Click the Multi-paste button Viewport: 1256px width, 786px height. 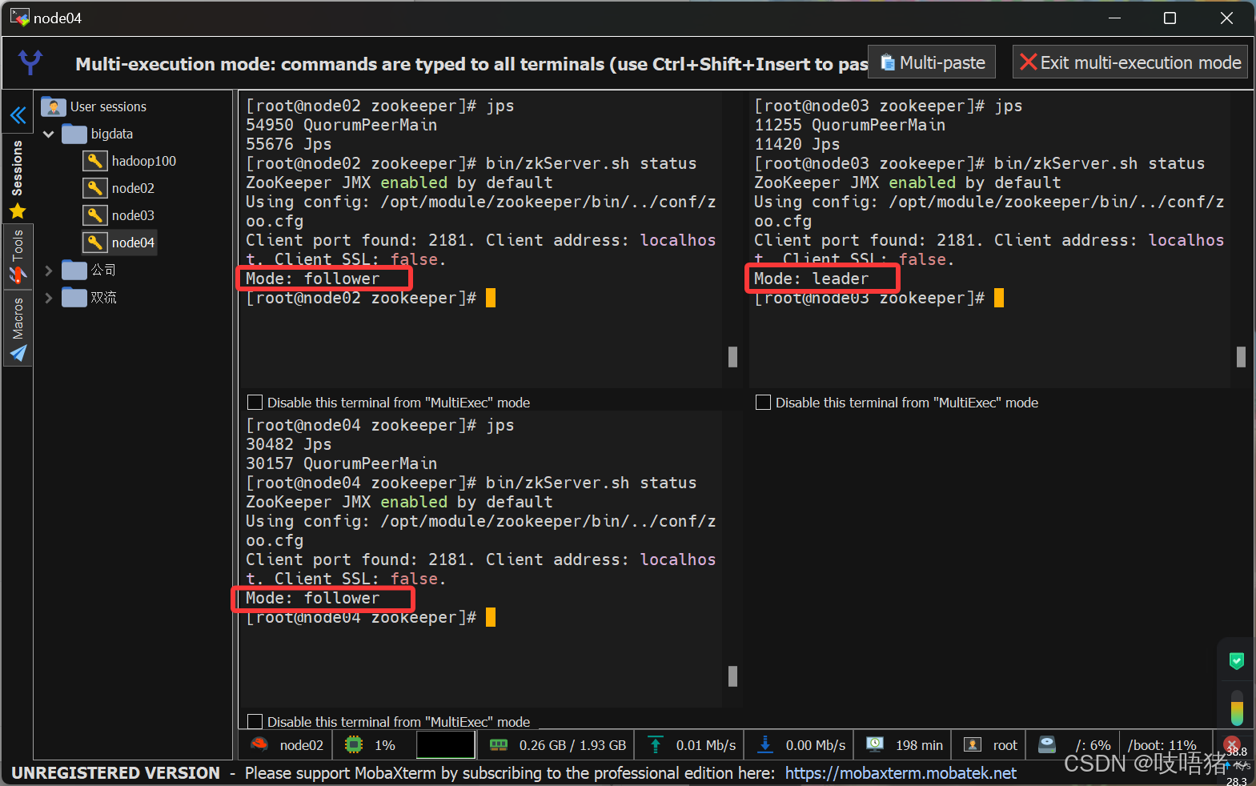coord(932,62)
